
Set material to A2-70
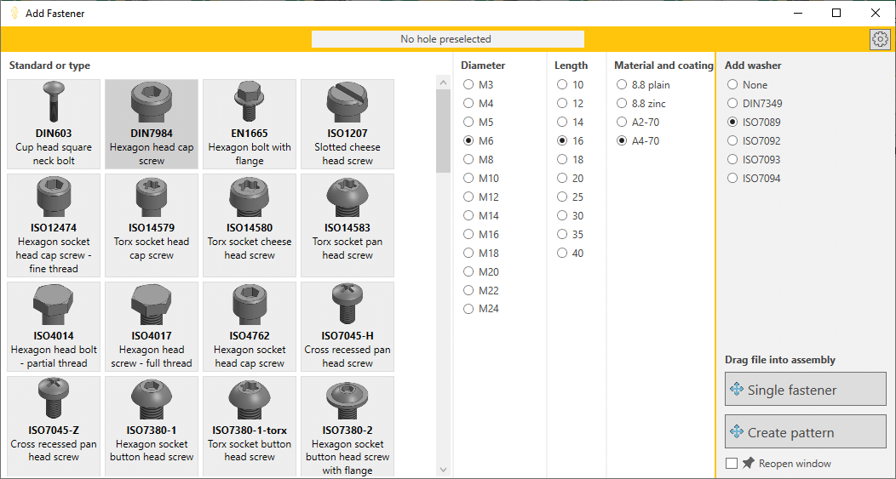tap(622, 123)
